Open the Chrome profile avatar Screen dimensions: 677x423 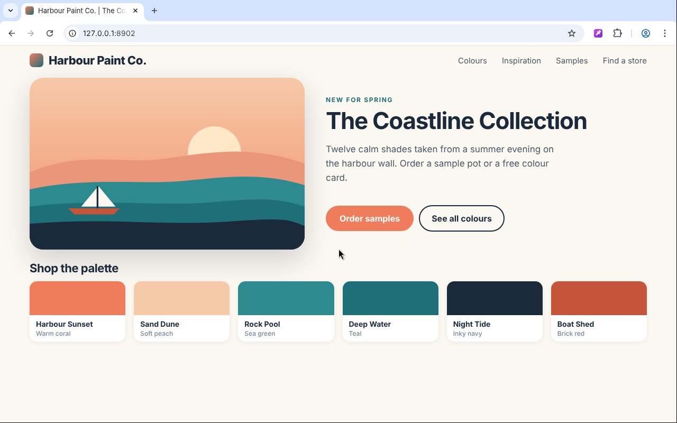tap(646, 33)
